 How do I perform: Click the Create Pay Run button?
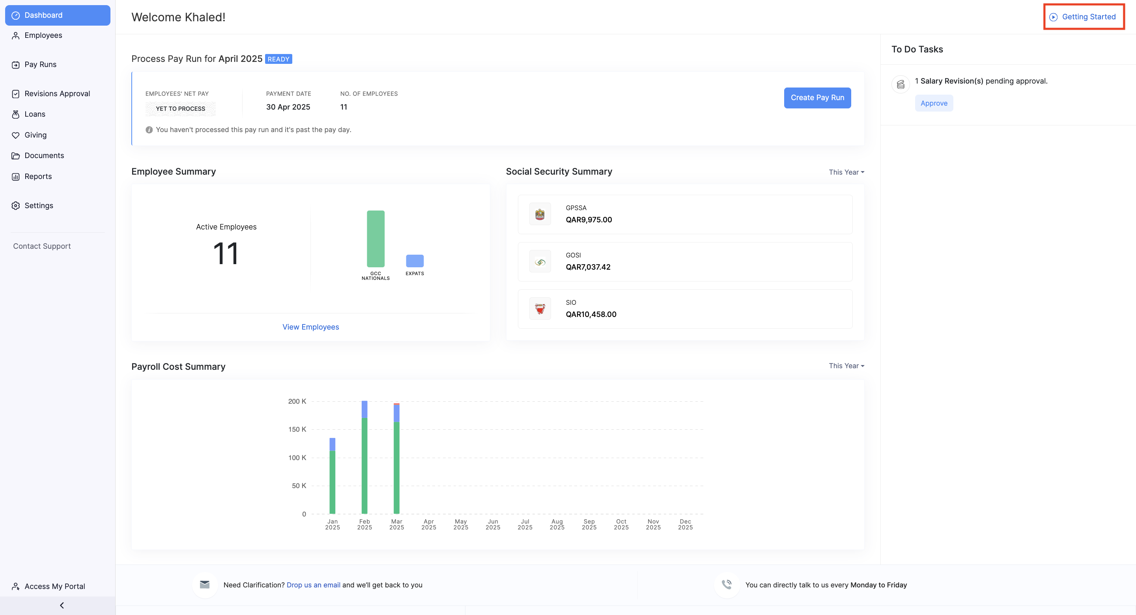coord(817,98)
